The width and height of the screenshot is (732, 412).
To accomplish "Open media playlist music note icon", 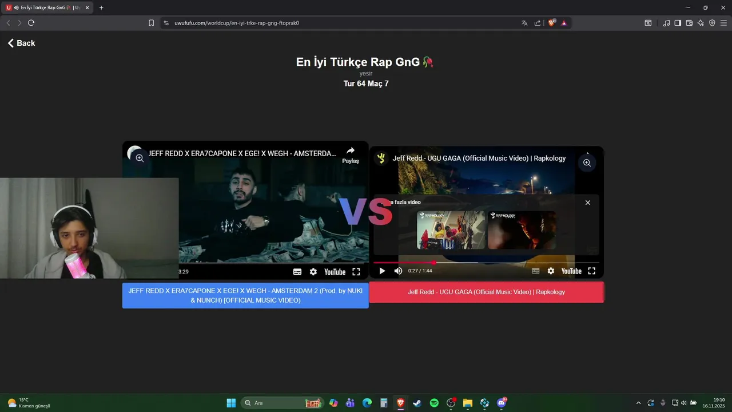I will [666, 23].
